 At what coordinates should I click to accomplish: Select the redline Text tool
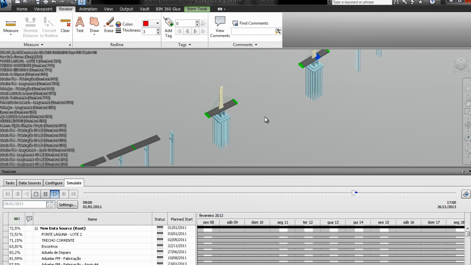pyautogui.click(x=80, y=25)
